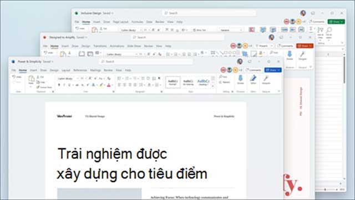Click AutoSum sigma in the Excel ribbon

pyautogui.click(x=311, y=28)
